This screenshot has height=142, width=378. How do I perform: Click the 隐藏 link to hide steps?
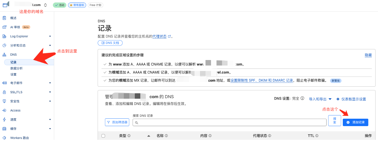[368, 55]
